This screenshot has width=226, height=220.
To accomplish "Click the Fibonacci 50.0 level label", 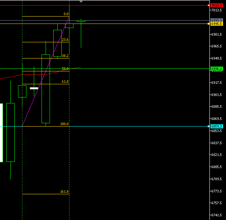I will point(65,69).
